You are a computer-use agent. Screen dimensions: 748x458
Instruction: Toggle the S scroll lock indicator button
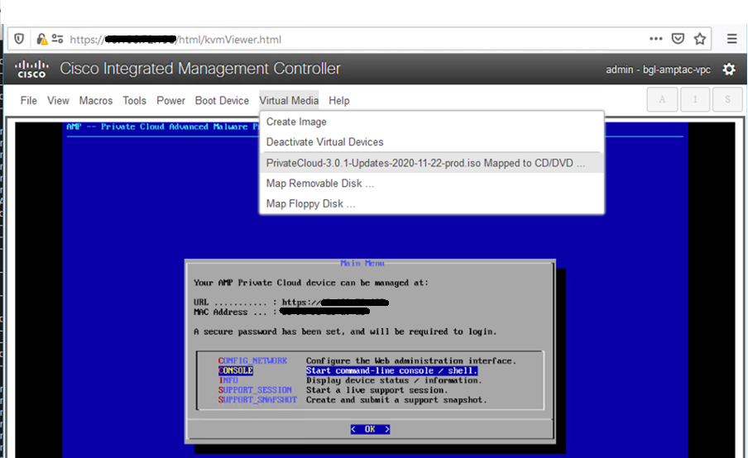[727, 99]
